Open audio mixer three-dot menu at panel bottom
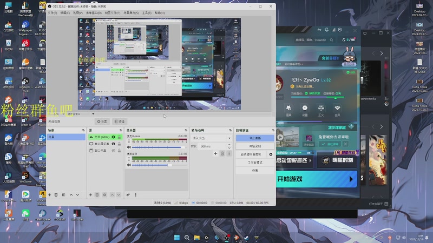Screen dimensions: 433x243 click(x=136, y=195)
